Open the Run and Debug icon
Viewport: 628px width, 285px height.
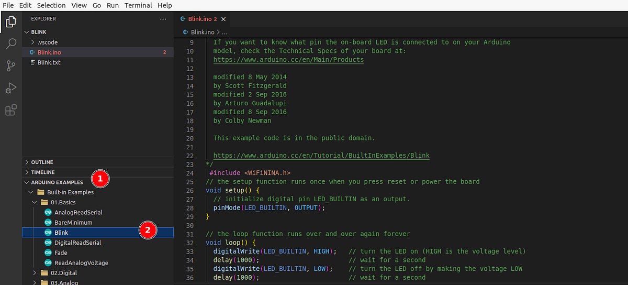[x=10, y=88]
